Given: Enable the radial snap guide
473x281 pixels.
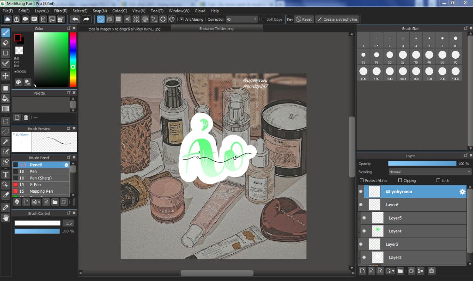Looking at the screenshot, I should pyautogui.click(x=136, y=19).
